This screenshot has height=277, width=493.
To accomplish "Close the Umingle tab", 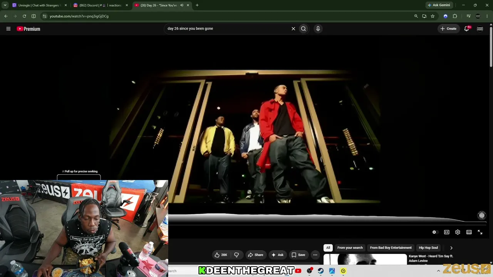I will pyautogui.click(x=65, y=5).
